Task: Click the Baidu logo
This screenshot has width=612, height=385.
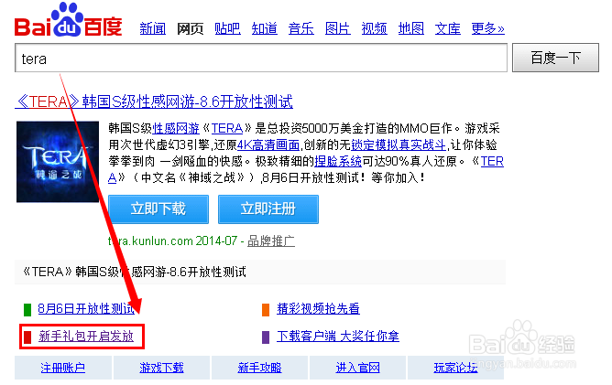Action: (69, 20)
